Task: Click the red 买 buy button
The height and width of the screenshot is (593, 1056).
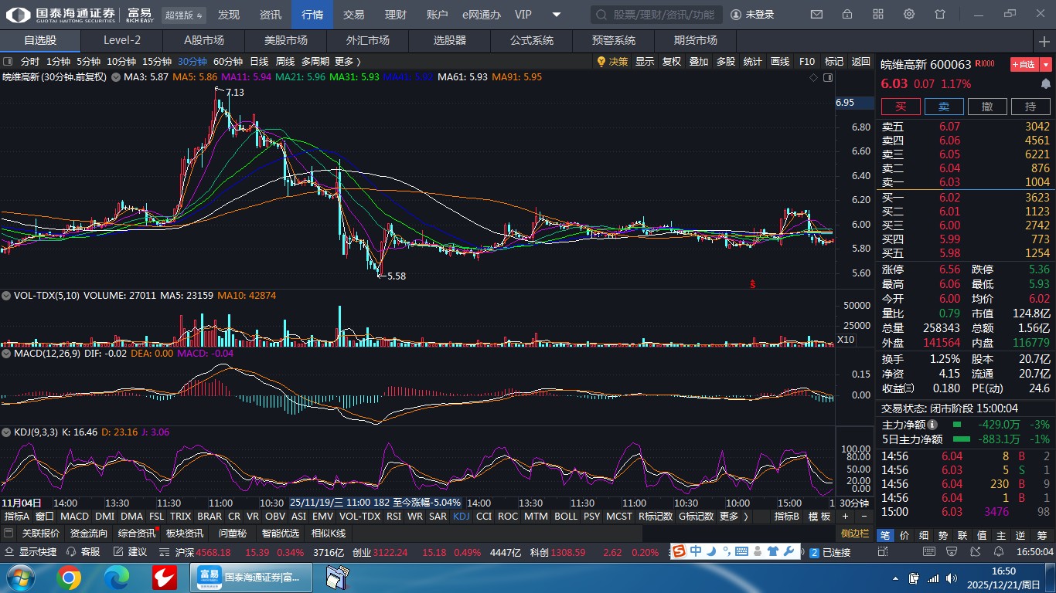Action: click(901, 107)
